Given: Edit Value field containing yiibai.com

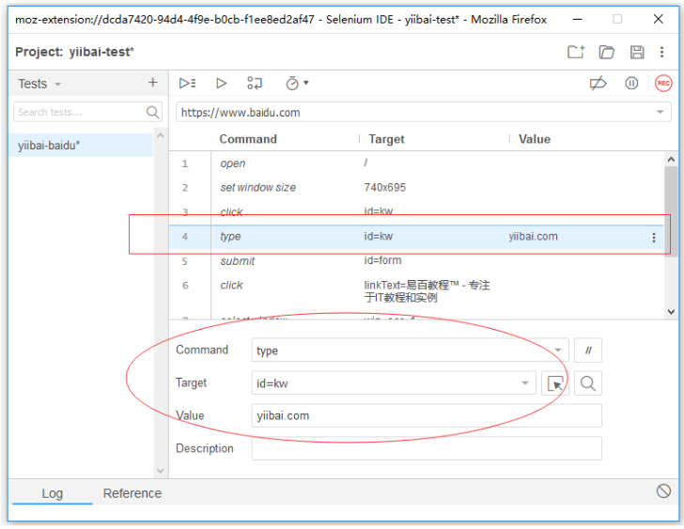Looking at the screenshot, I should pyautogui.click(x=427, y=415).
